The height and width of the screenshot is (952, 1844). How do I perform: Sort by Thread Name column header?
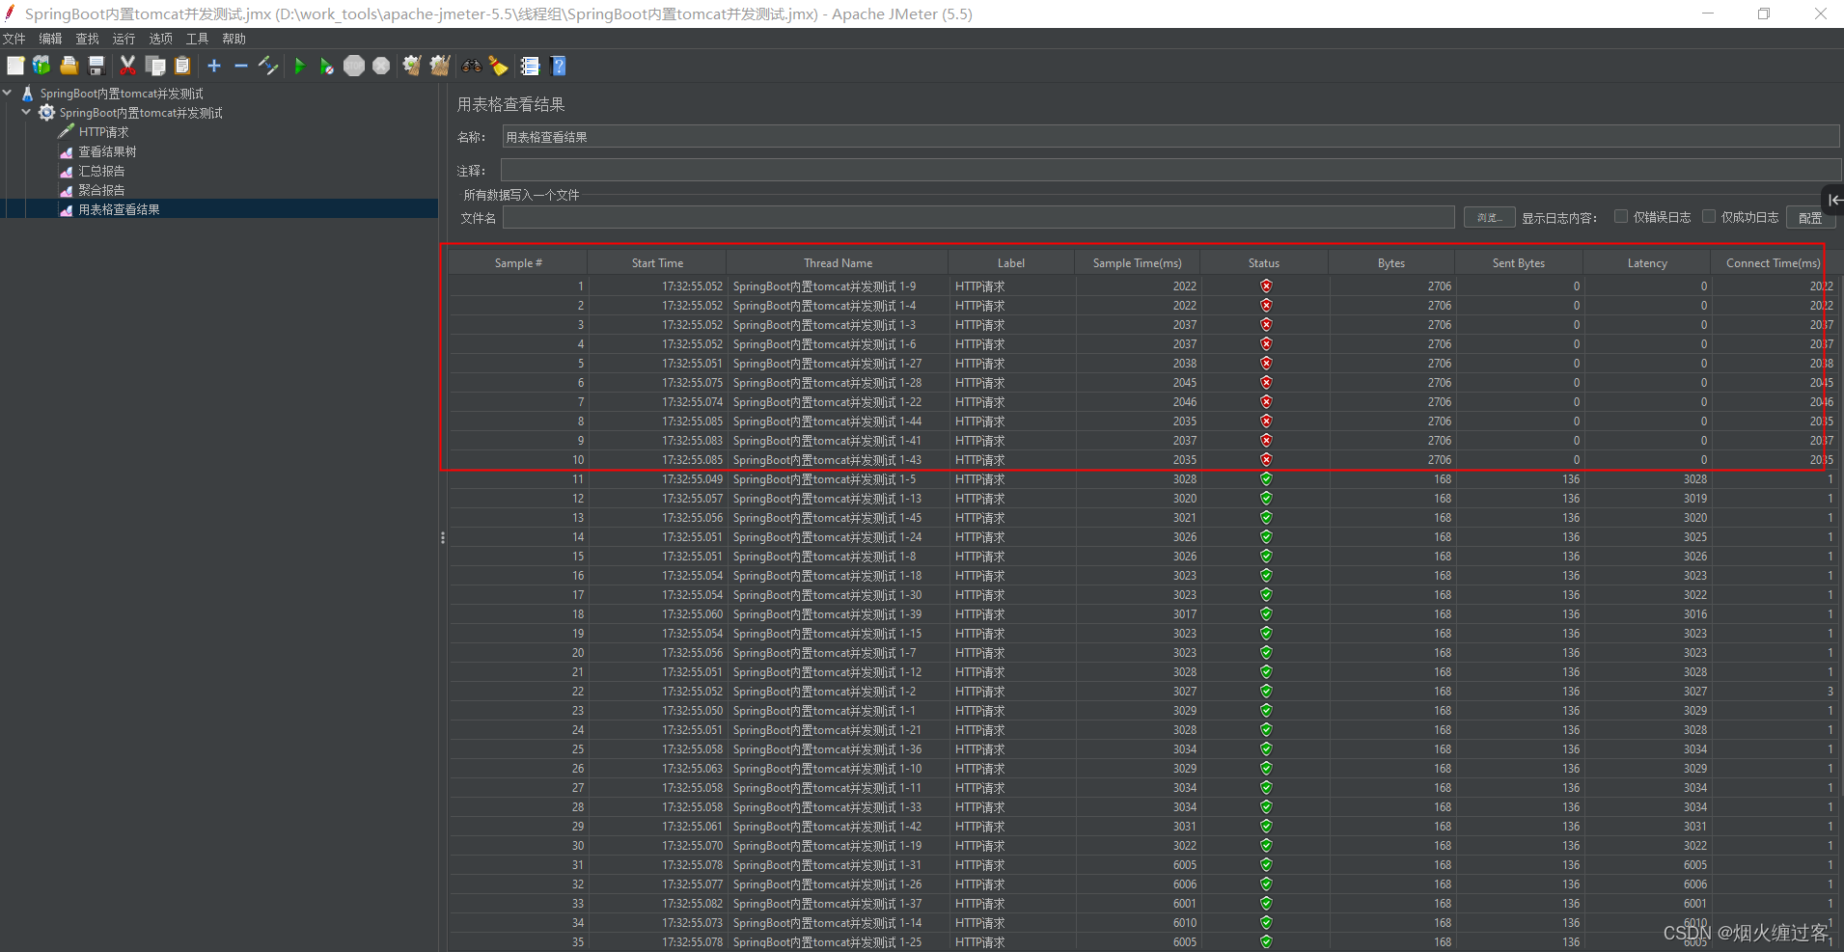coord(838,262)
